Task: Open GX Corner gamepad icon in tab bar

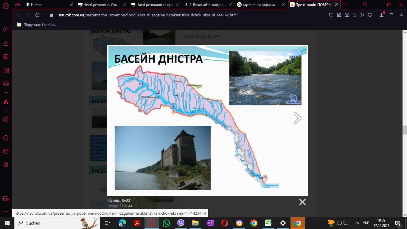Action: pos(18,4)
